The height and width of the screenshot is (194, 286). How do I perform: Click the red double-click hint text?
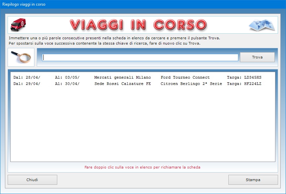pyautogui.click(x=142, y=167)
